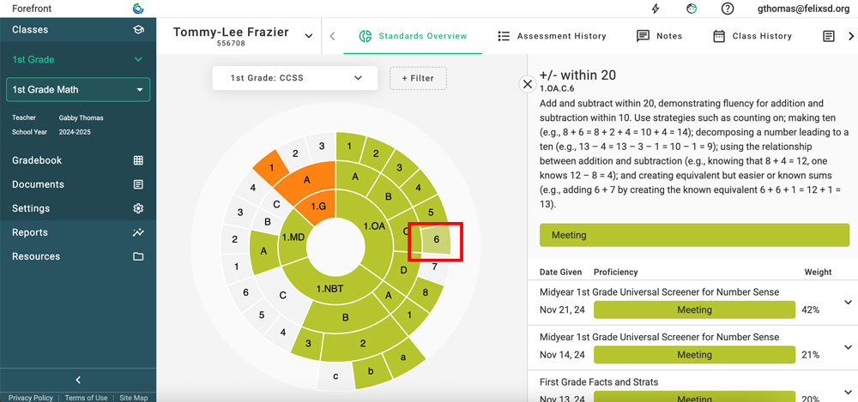
Task: Expand the Nov 21, 24 assessment row
Action: (x=849, y=302)
